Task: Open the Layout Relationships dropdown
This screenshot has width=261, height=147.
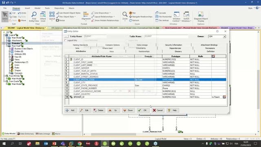Action: point(103,17)
